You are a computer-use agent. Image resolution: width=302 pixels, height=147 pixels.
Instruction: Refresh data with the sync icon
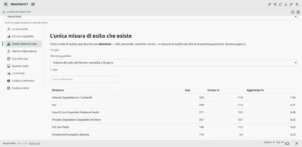[281, 4]
